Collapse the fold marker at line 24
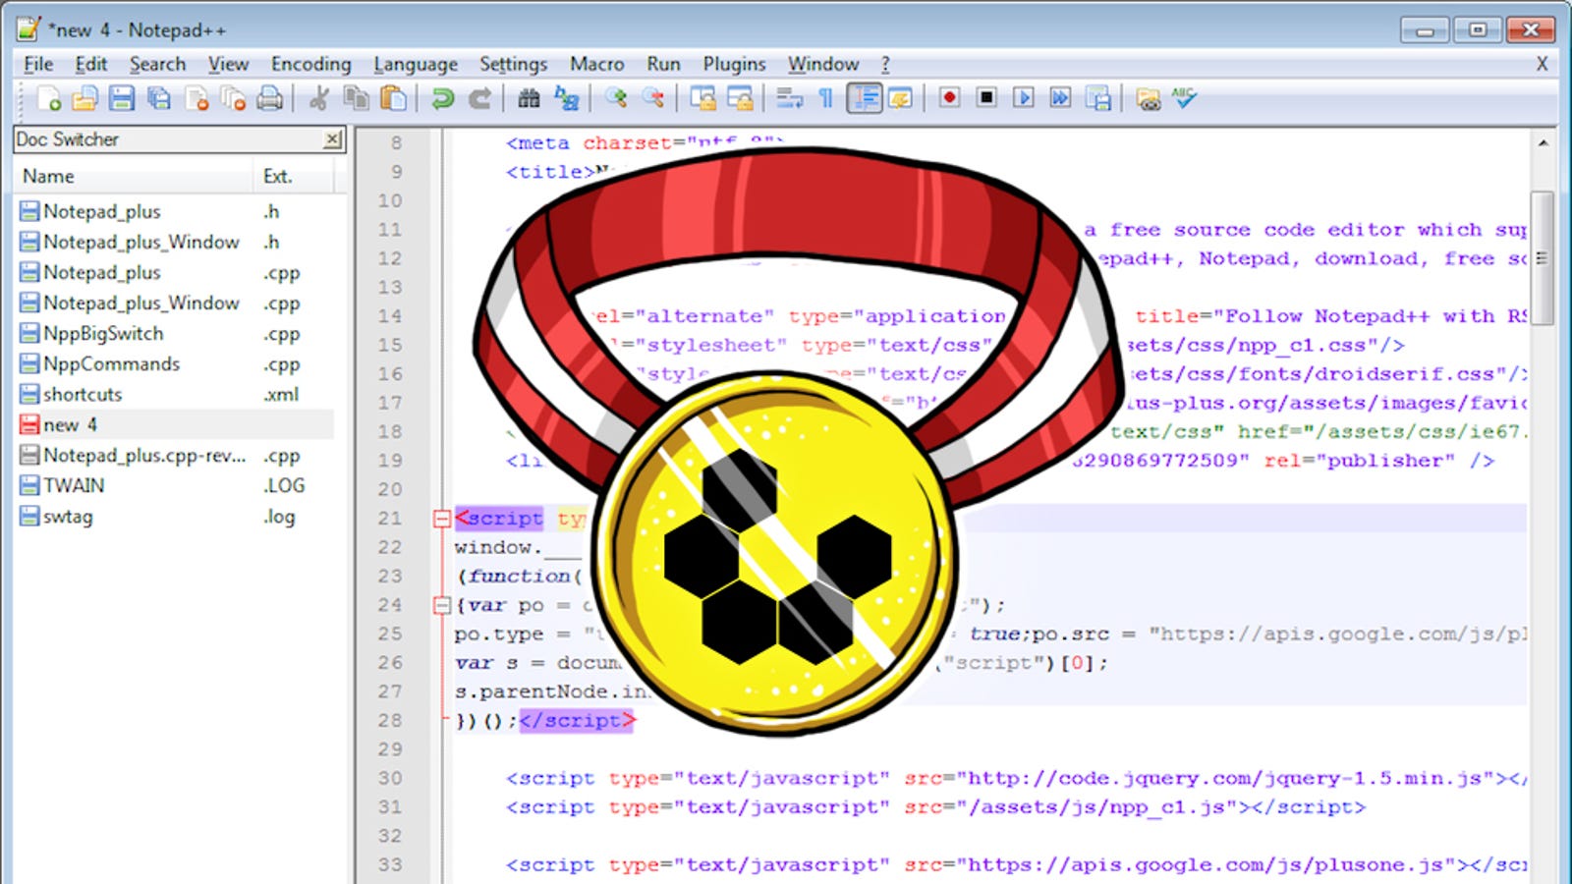Image resolution: width=1572 pixels, height=884 pixels. click(442, 605)
